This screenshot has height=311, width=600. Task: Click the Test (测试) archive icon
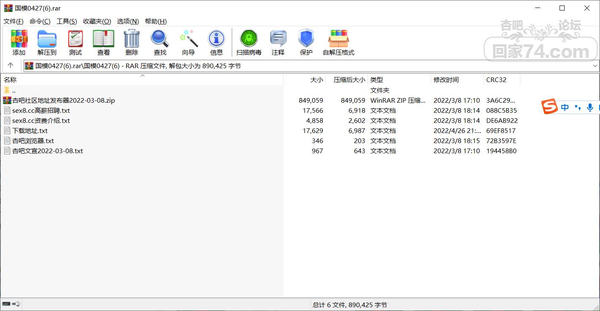pos(75,43)
